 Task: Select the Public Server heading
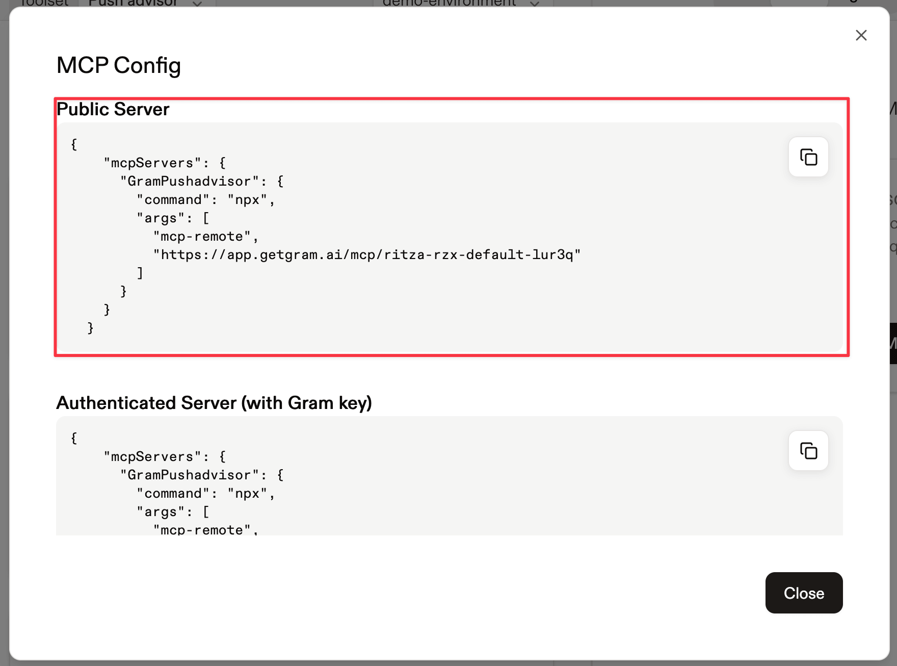click(113, 109)
